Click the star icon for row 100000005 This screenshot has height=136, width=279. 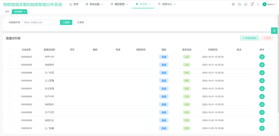[262, 65]
